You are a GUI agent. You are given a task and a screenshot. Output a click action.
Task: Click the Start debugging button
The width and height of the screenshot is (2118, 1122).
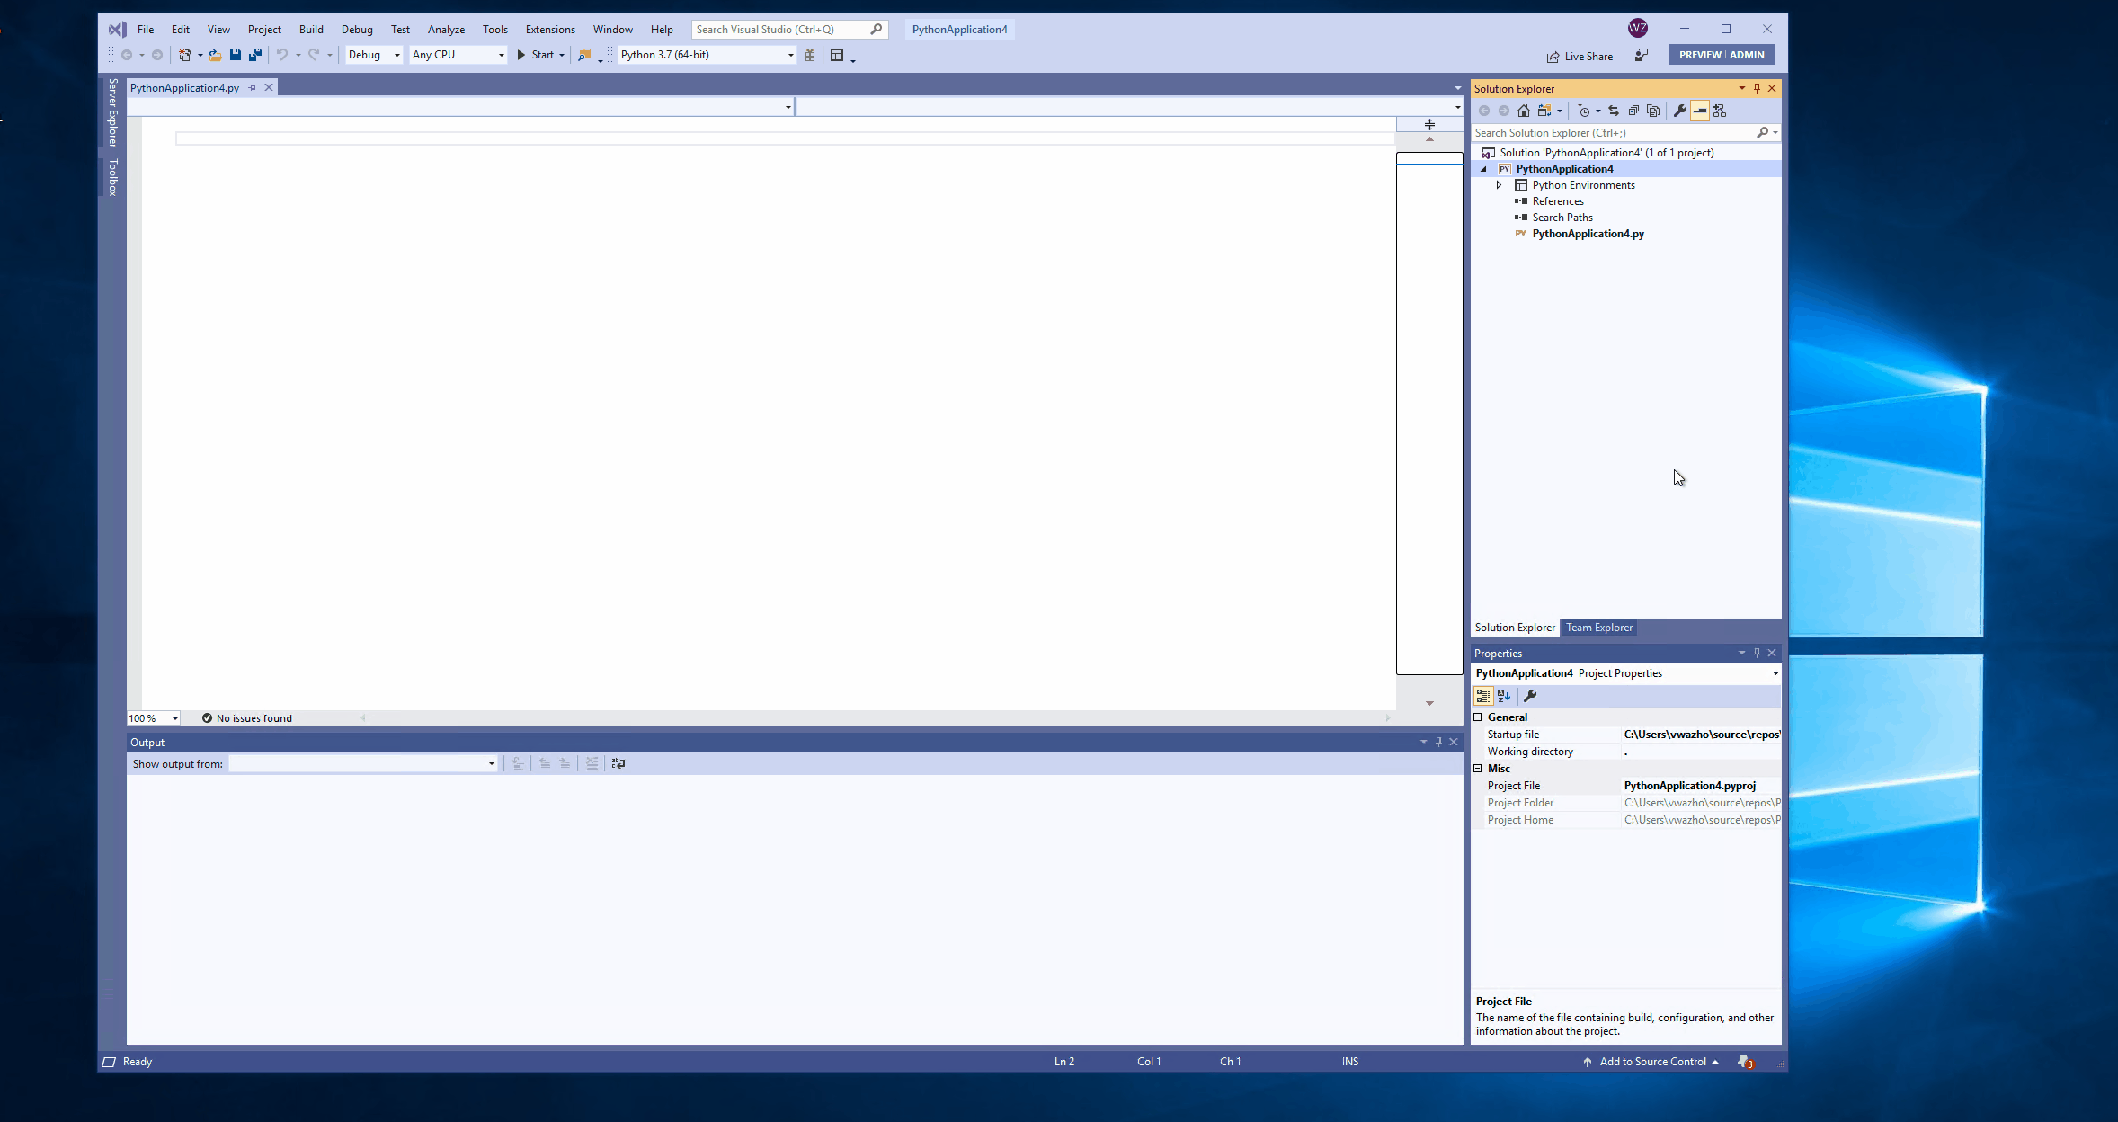(539, 55)
